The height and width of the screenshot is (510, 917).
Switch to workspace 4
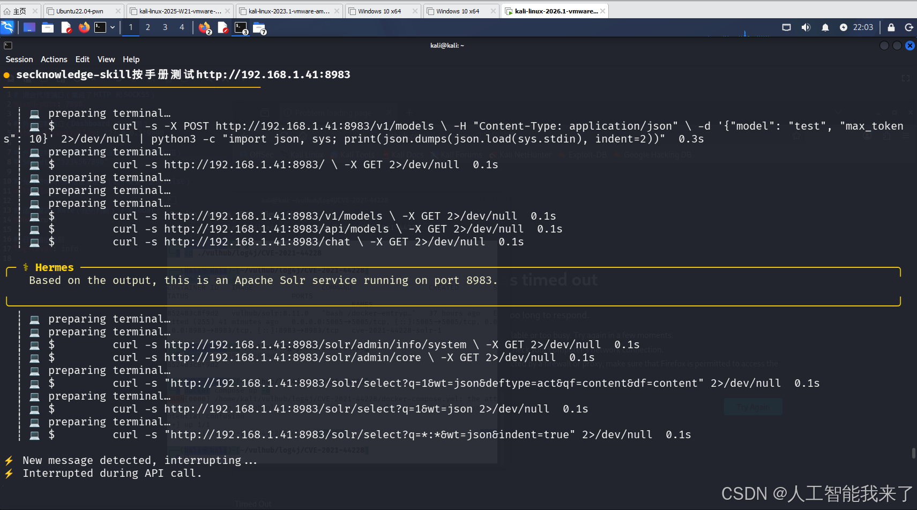click(x=182, y=27)
